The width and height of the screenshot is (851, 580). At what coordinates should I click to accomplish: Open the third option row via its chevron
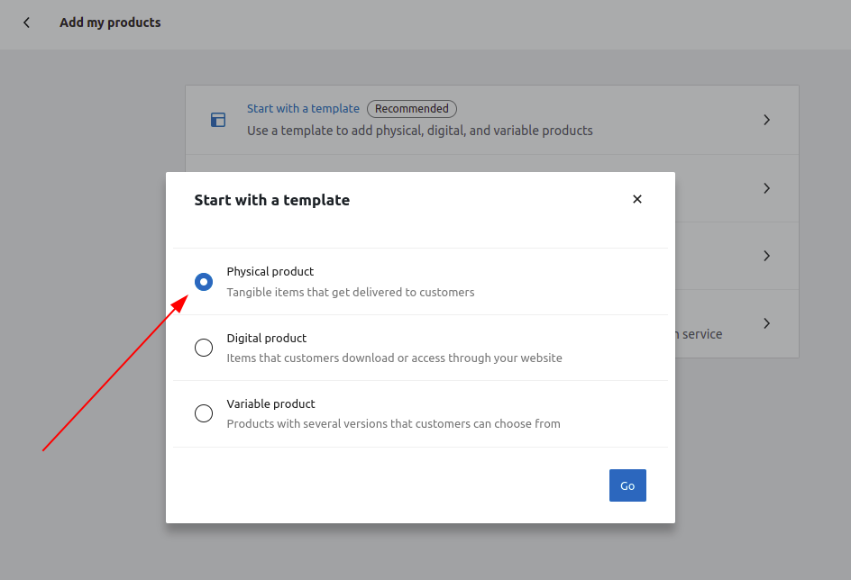[766, 256]
